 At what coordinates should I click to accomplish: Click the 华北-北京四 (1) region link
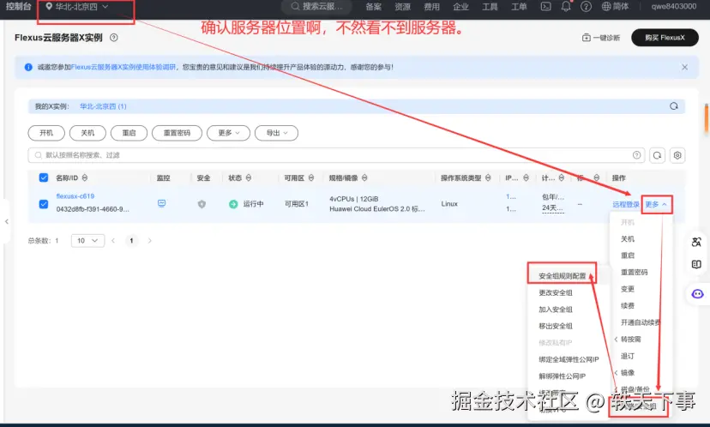tap(103, 106)
